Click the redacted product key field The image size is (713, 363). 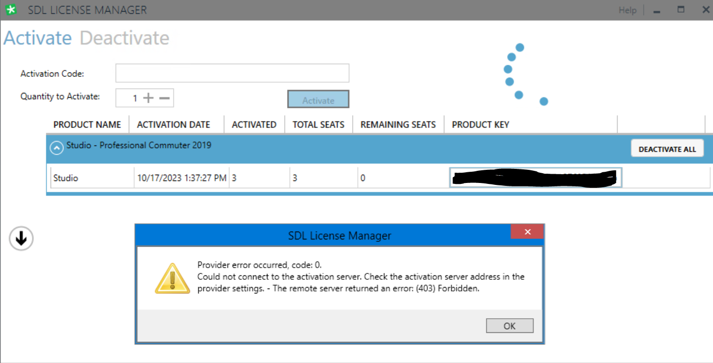pyautogui.click(x=535, y=178)
